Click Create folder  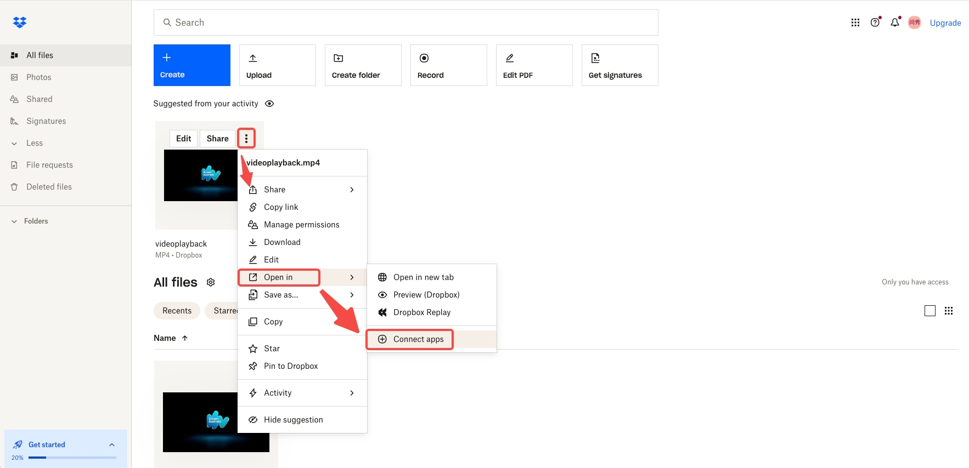363,65
